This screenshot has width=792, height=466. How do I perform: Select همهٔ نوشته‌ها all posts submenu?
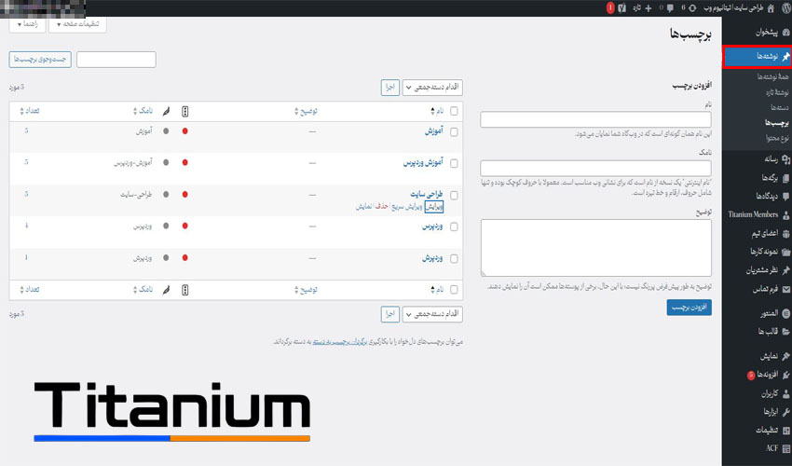click(x=772, y=76)
